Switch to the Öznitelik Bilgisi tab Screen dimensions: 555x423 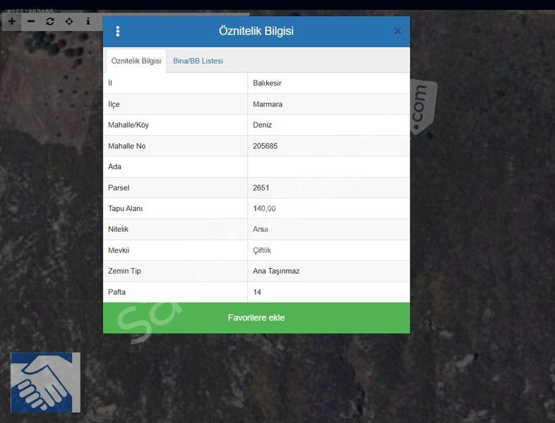pyautogui.click(x=136, y=61)
